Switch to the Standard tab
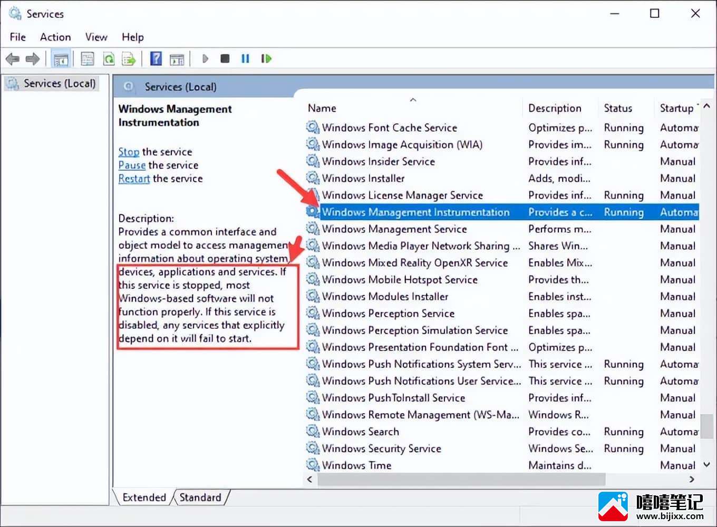This screenshot has width=717, height=527. [200, 497]
